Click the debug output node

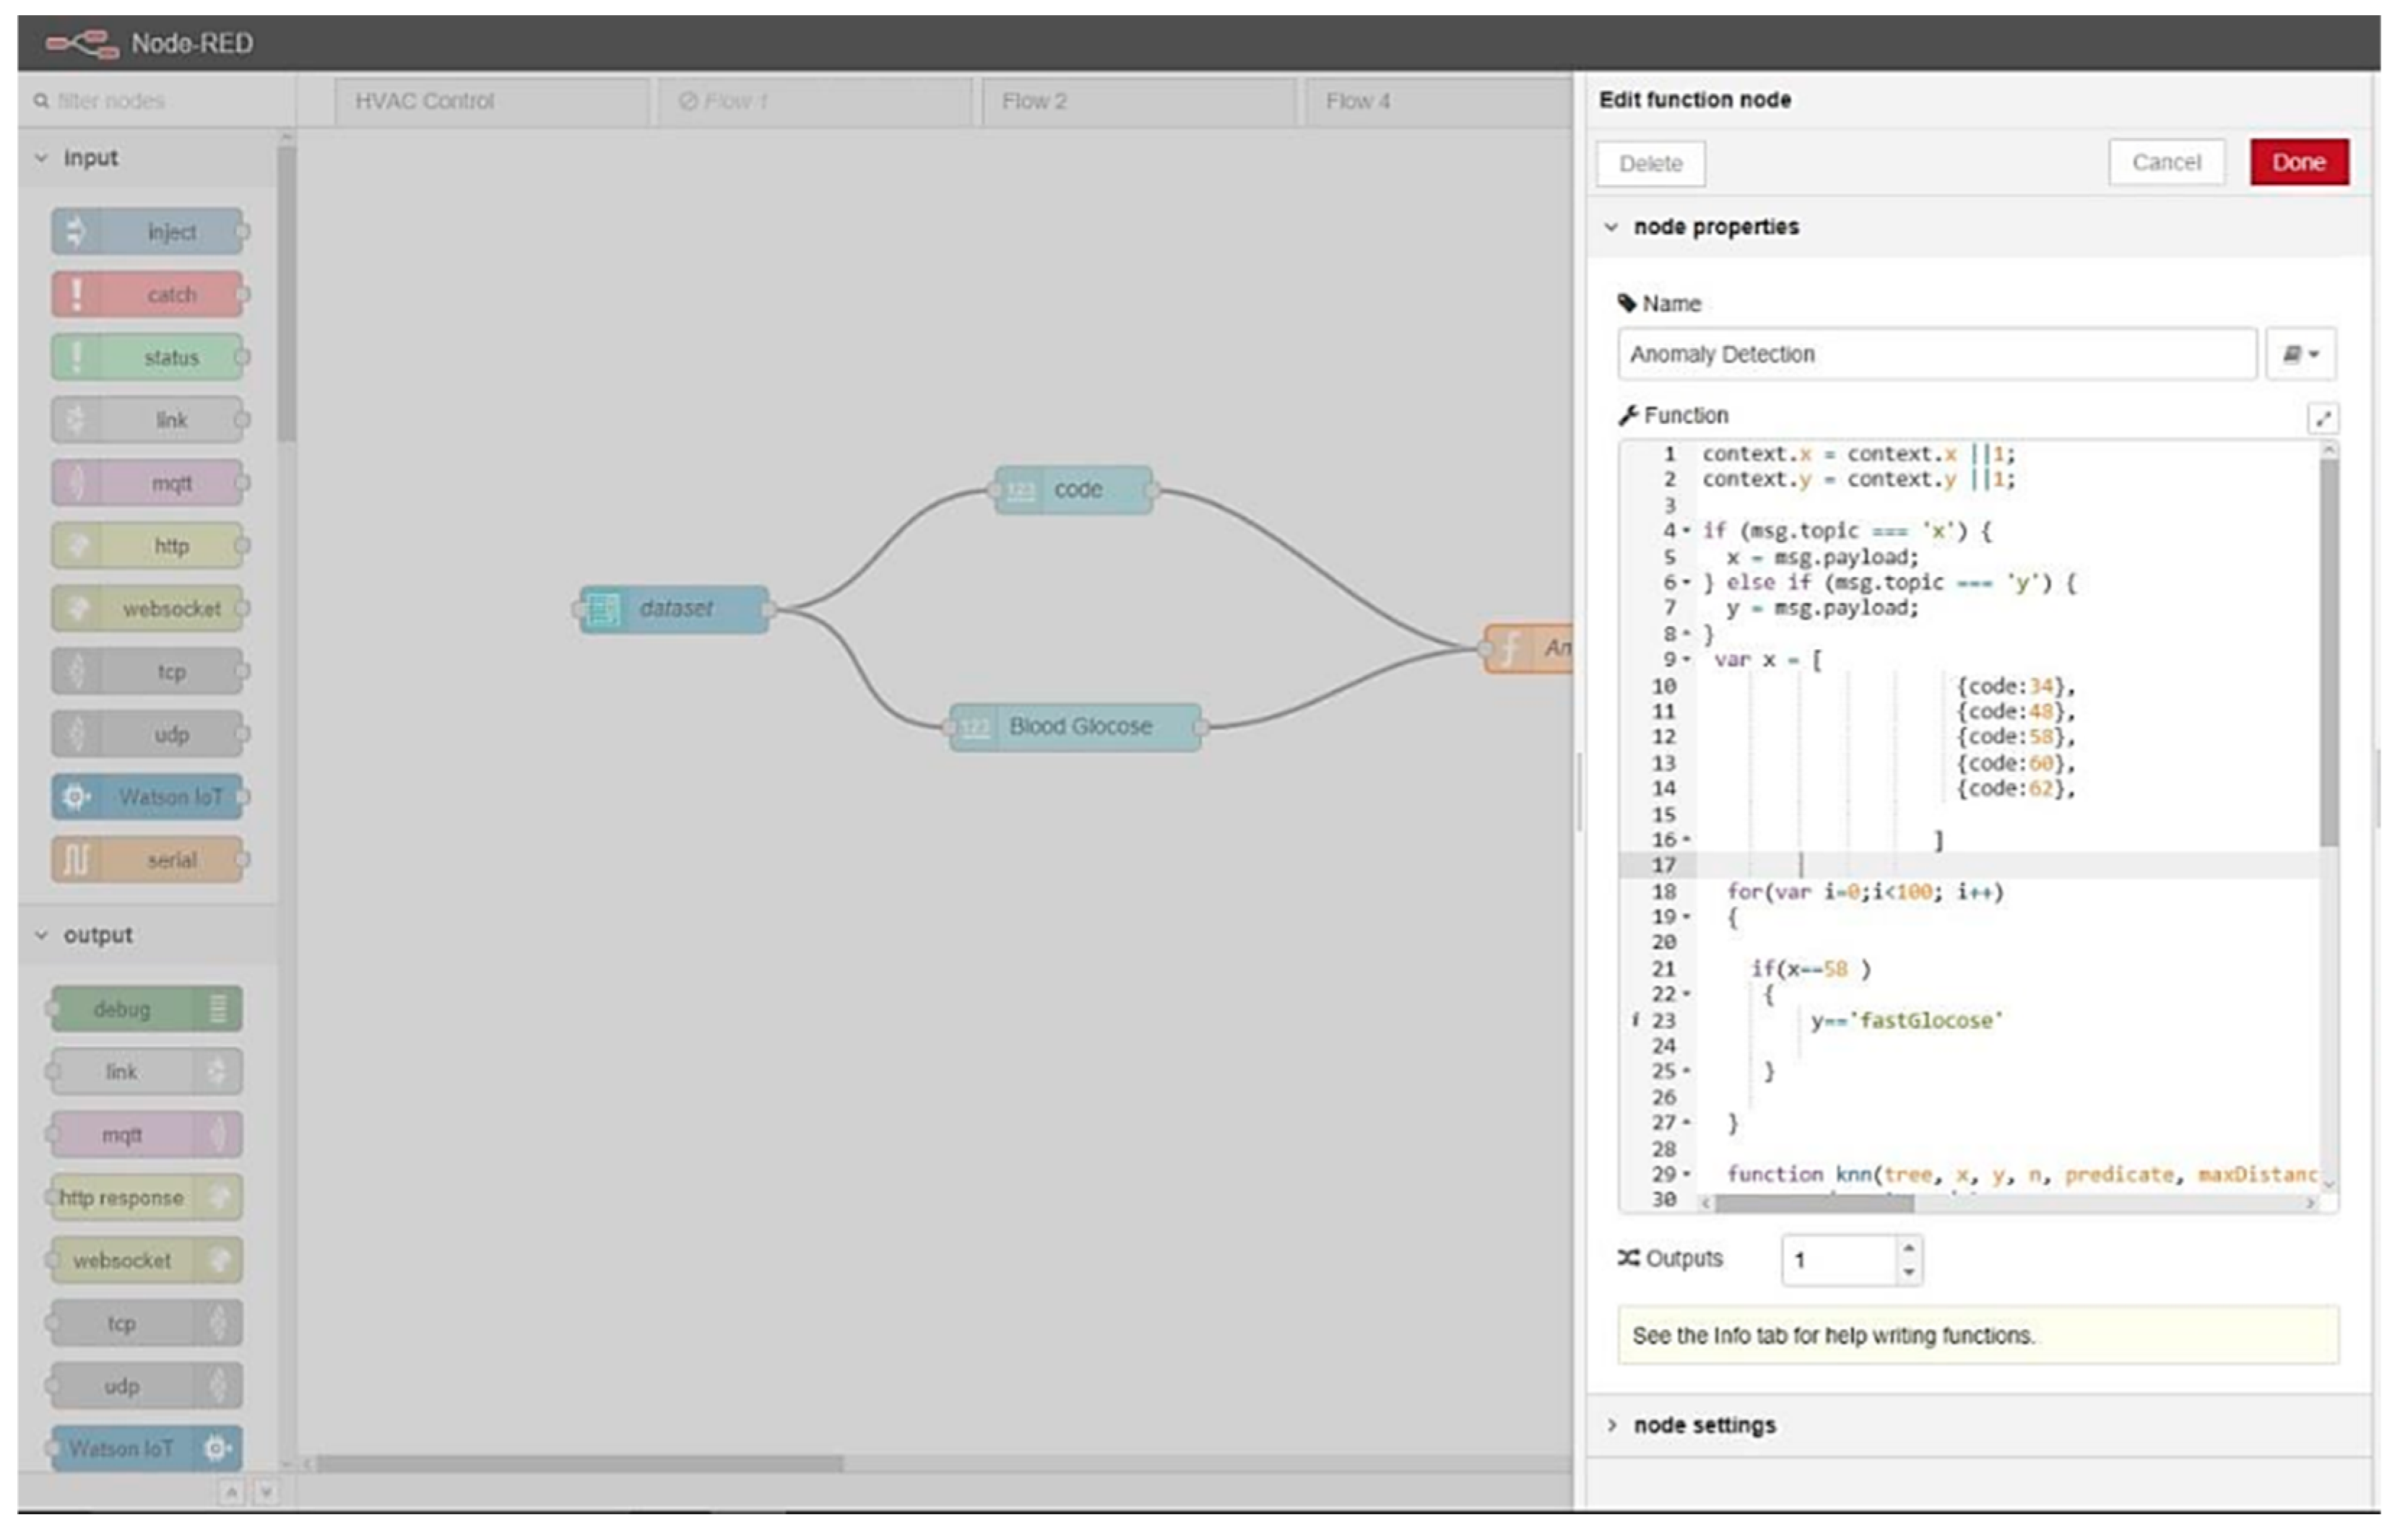pos(147,1009)
